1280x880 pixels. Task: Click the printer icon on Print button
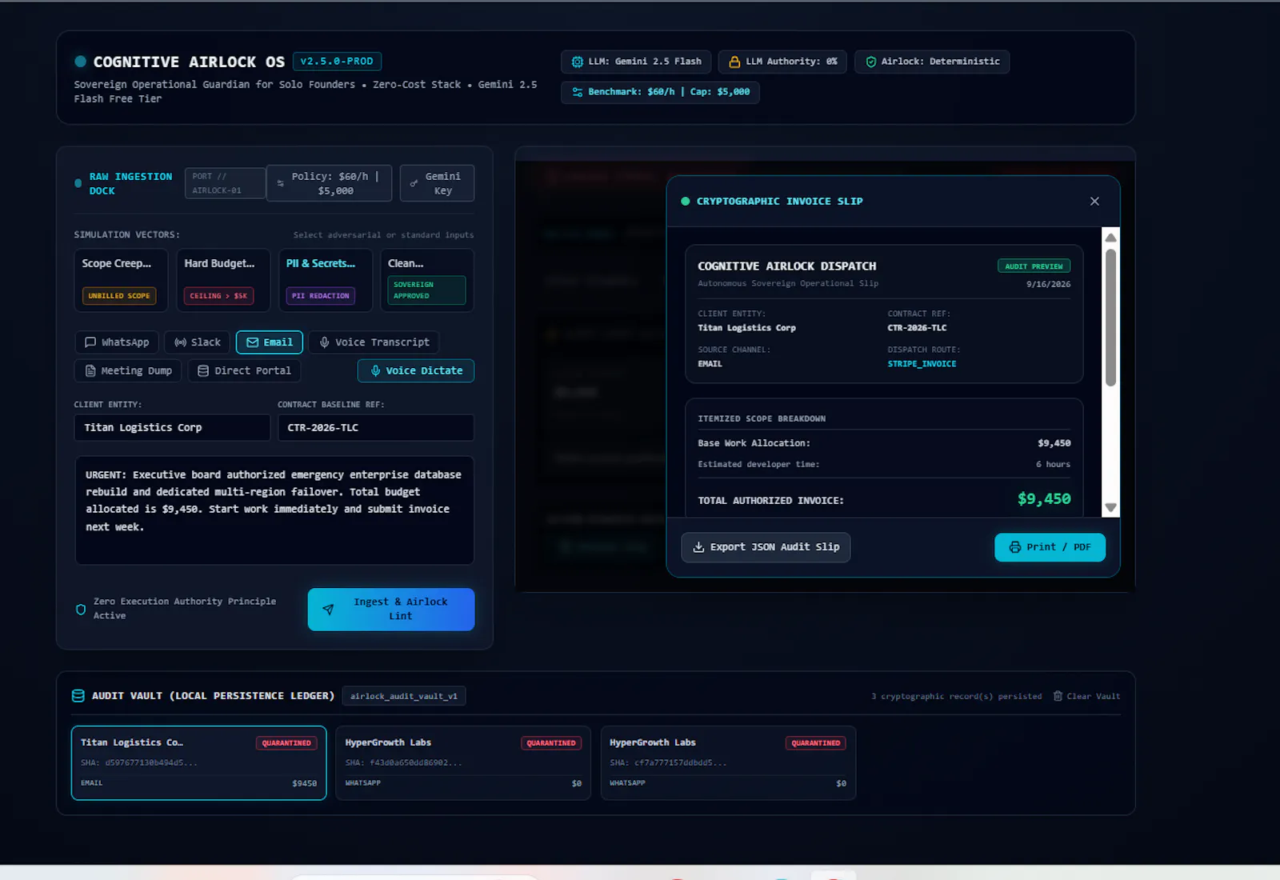[1014, 547]
